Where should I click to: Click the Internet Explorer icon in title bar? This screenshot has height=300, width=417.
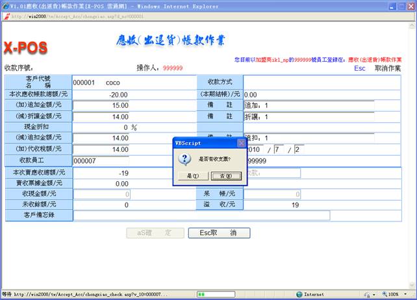click(x=5, y=5)
